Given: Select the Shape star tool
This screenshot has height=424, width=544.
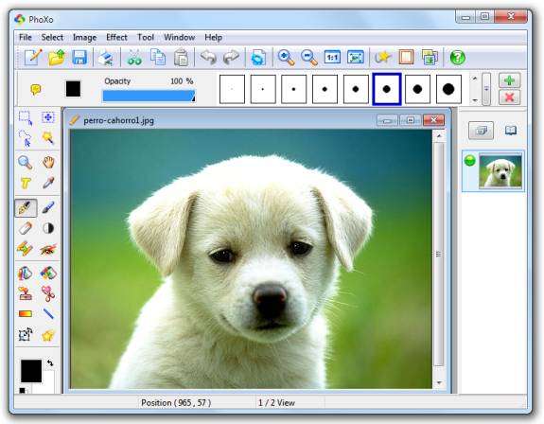Looking at the screenshot, I should 48,336.
